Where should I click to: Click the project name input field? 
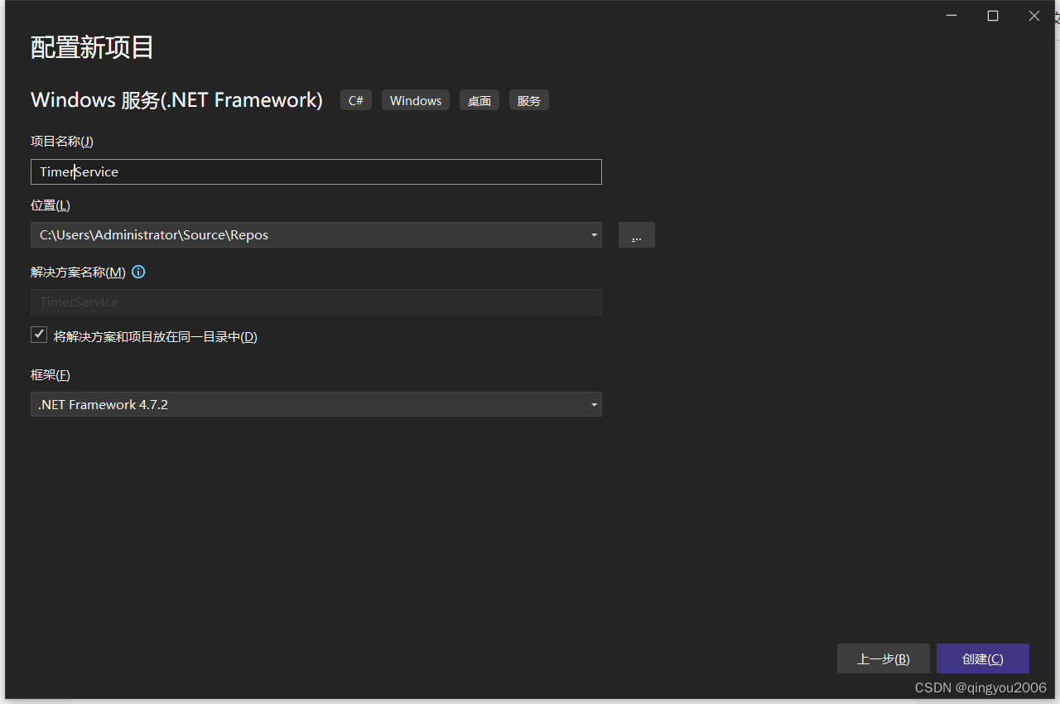pos(316,171)
